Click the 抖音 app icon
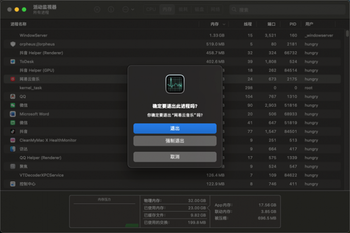This screenshot has height=233, width=350. pos(13,132)
